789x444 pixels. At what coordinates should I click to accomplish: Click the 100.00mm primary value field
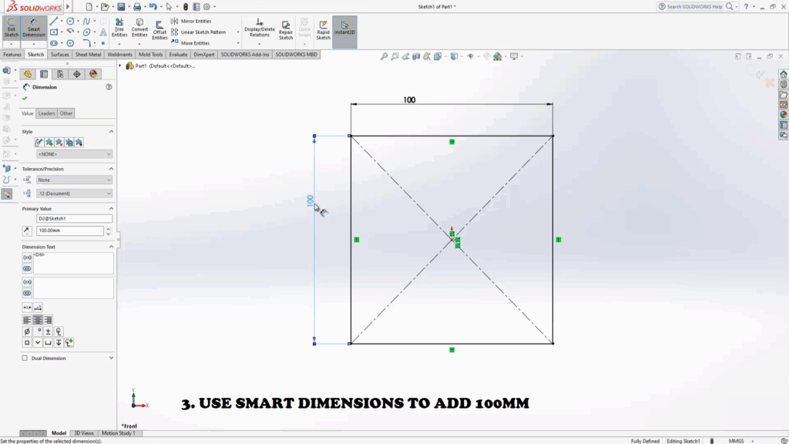69,230
